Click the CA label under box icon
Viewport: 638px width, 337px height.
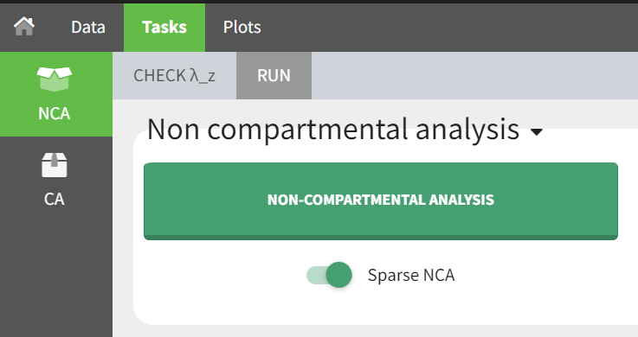55,199
